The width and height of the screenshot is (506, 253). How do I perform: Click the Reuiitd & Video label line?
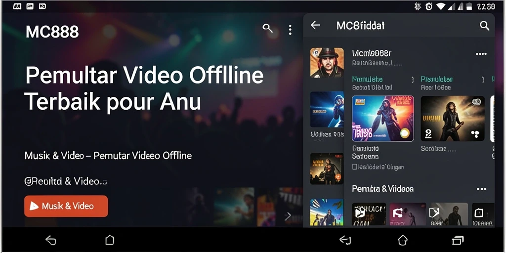click(66, 182)
